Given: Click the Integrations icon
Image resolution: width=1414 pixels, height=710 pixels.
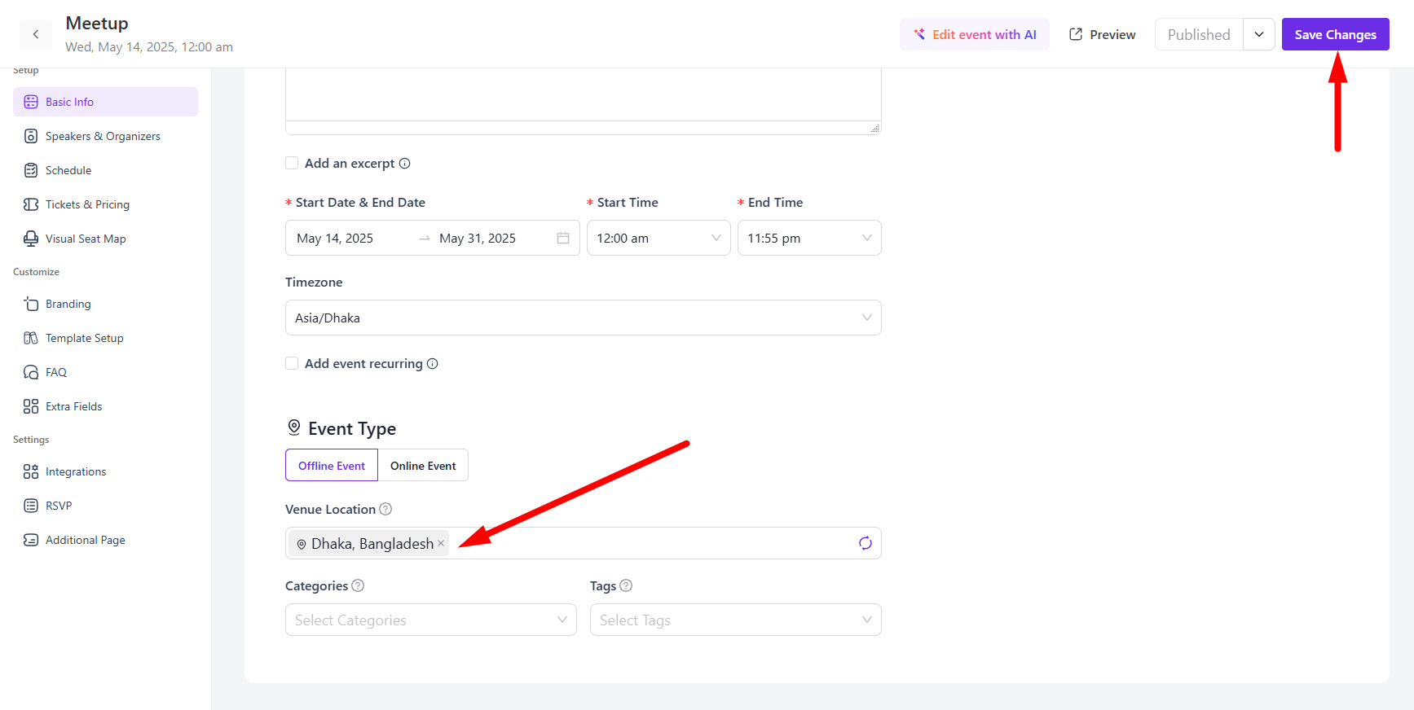Looking at the screenshot, I should (31, 471).
